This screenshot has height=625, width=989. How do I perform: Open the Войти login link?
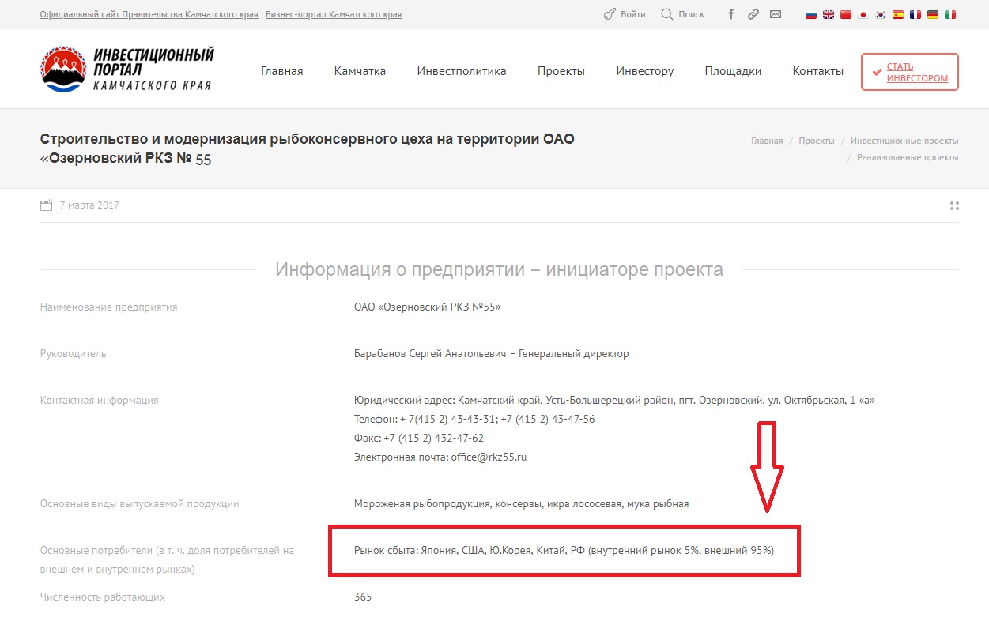click(625, 14)
